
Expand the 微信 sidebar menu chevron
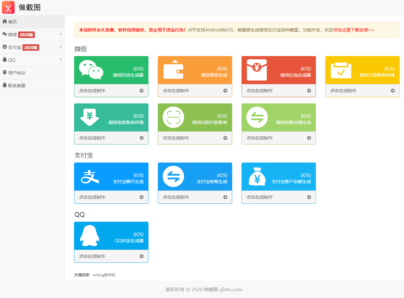pyautogui.click(x=61, y=34)
